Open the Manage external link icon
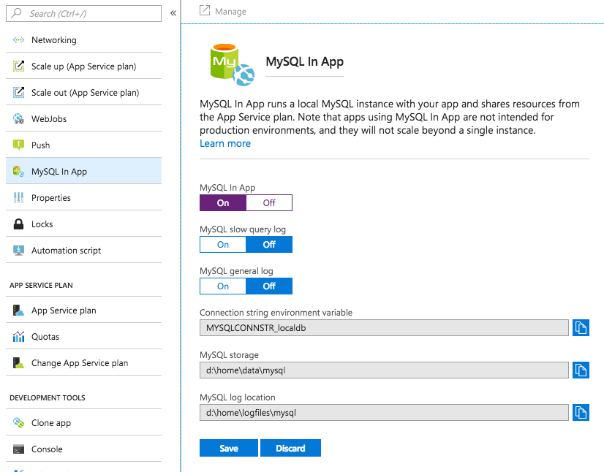Viewport: 604px width, 472px height. 205,11
